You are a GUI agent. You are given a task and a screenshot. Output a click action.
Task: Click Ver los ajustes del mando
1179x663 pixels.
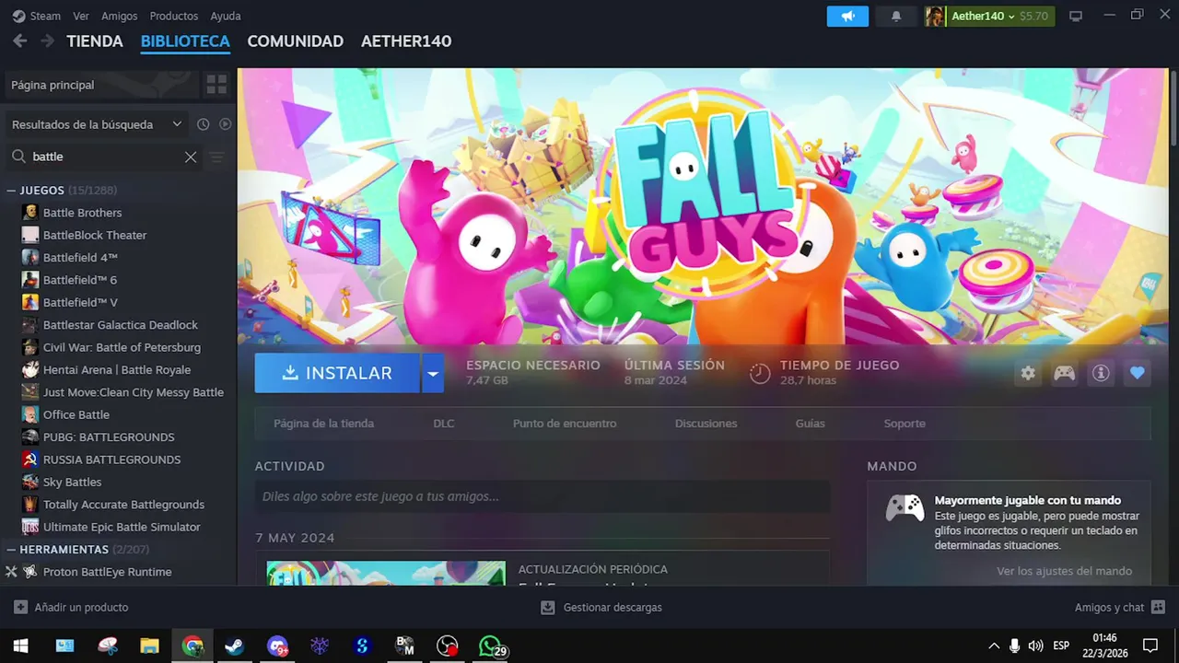pos(1064,571)
